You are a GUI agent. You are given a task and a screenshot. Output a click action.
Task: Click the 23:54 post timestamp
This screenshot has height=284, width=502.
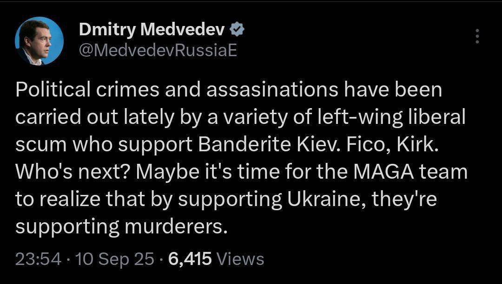38,259
